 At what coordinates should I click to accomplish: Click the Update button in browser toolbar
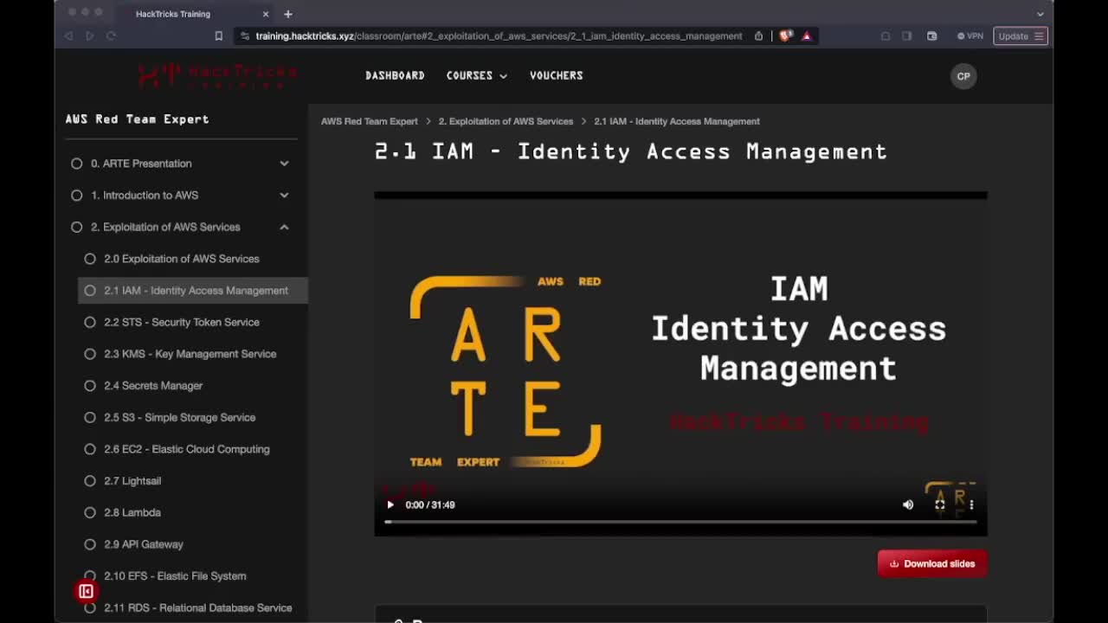(1021, 36)
